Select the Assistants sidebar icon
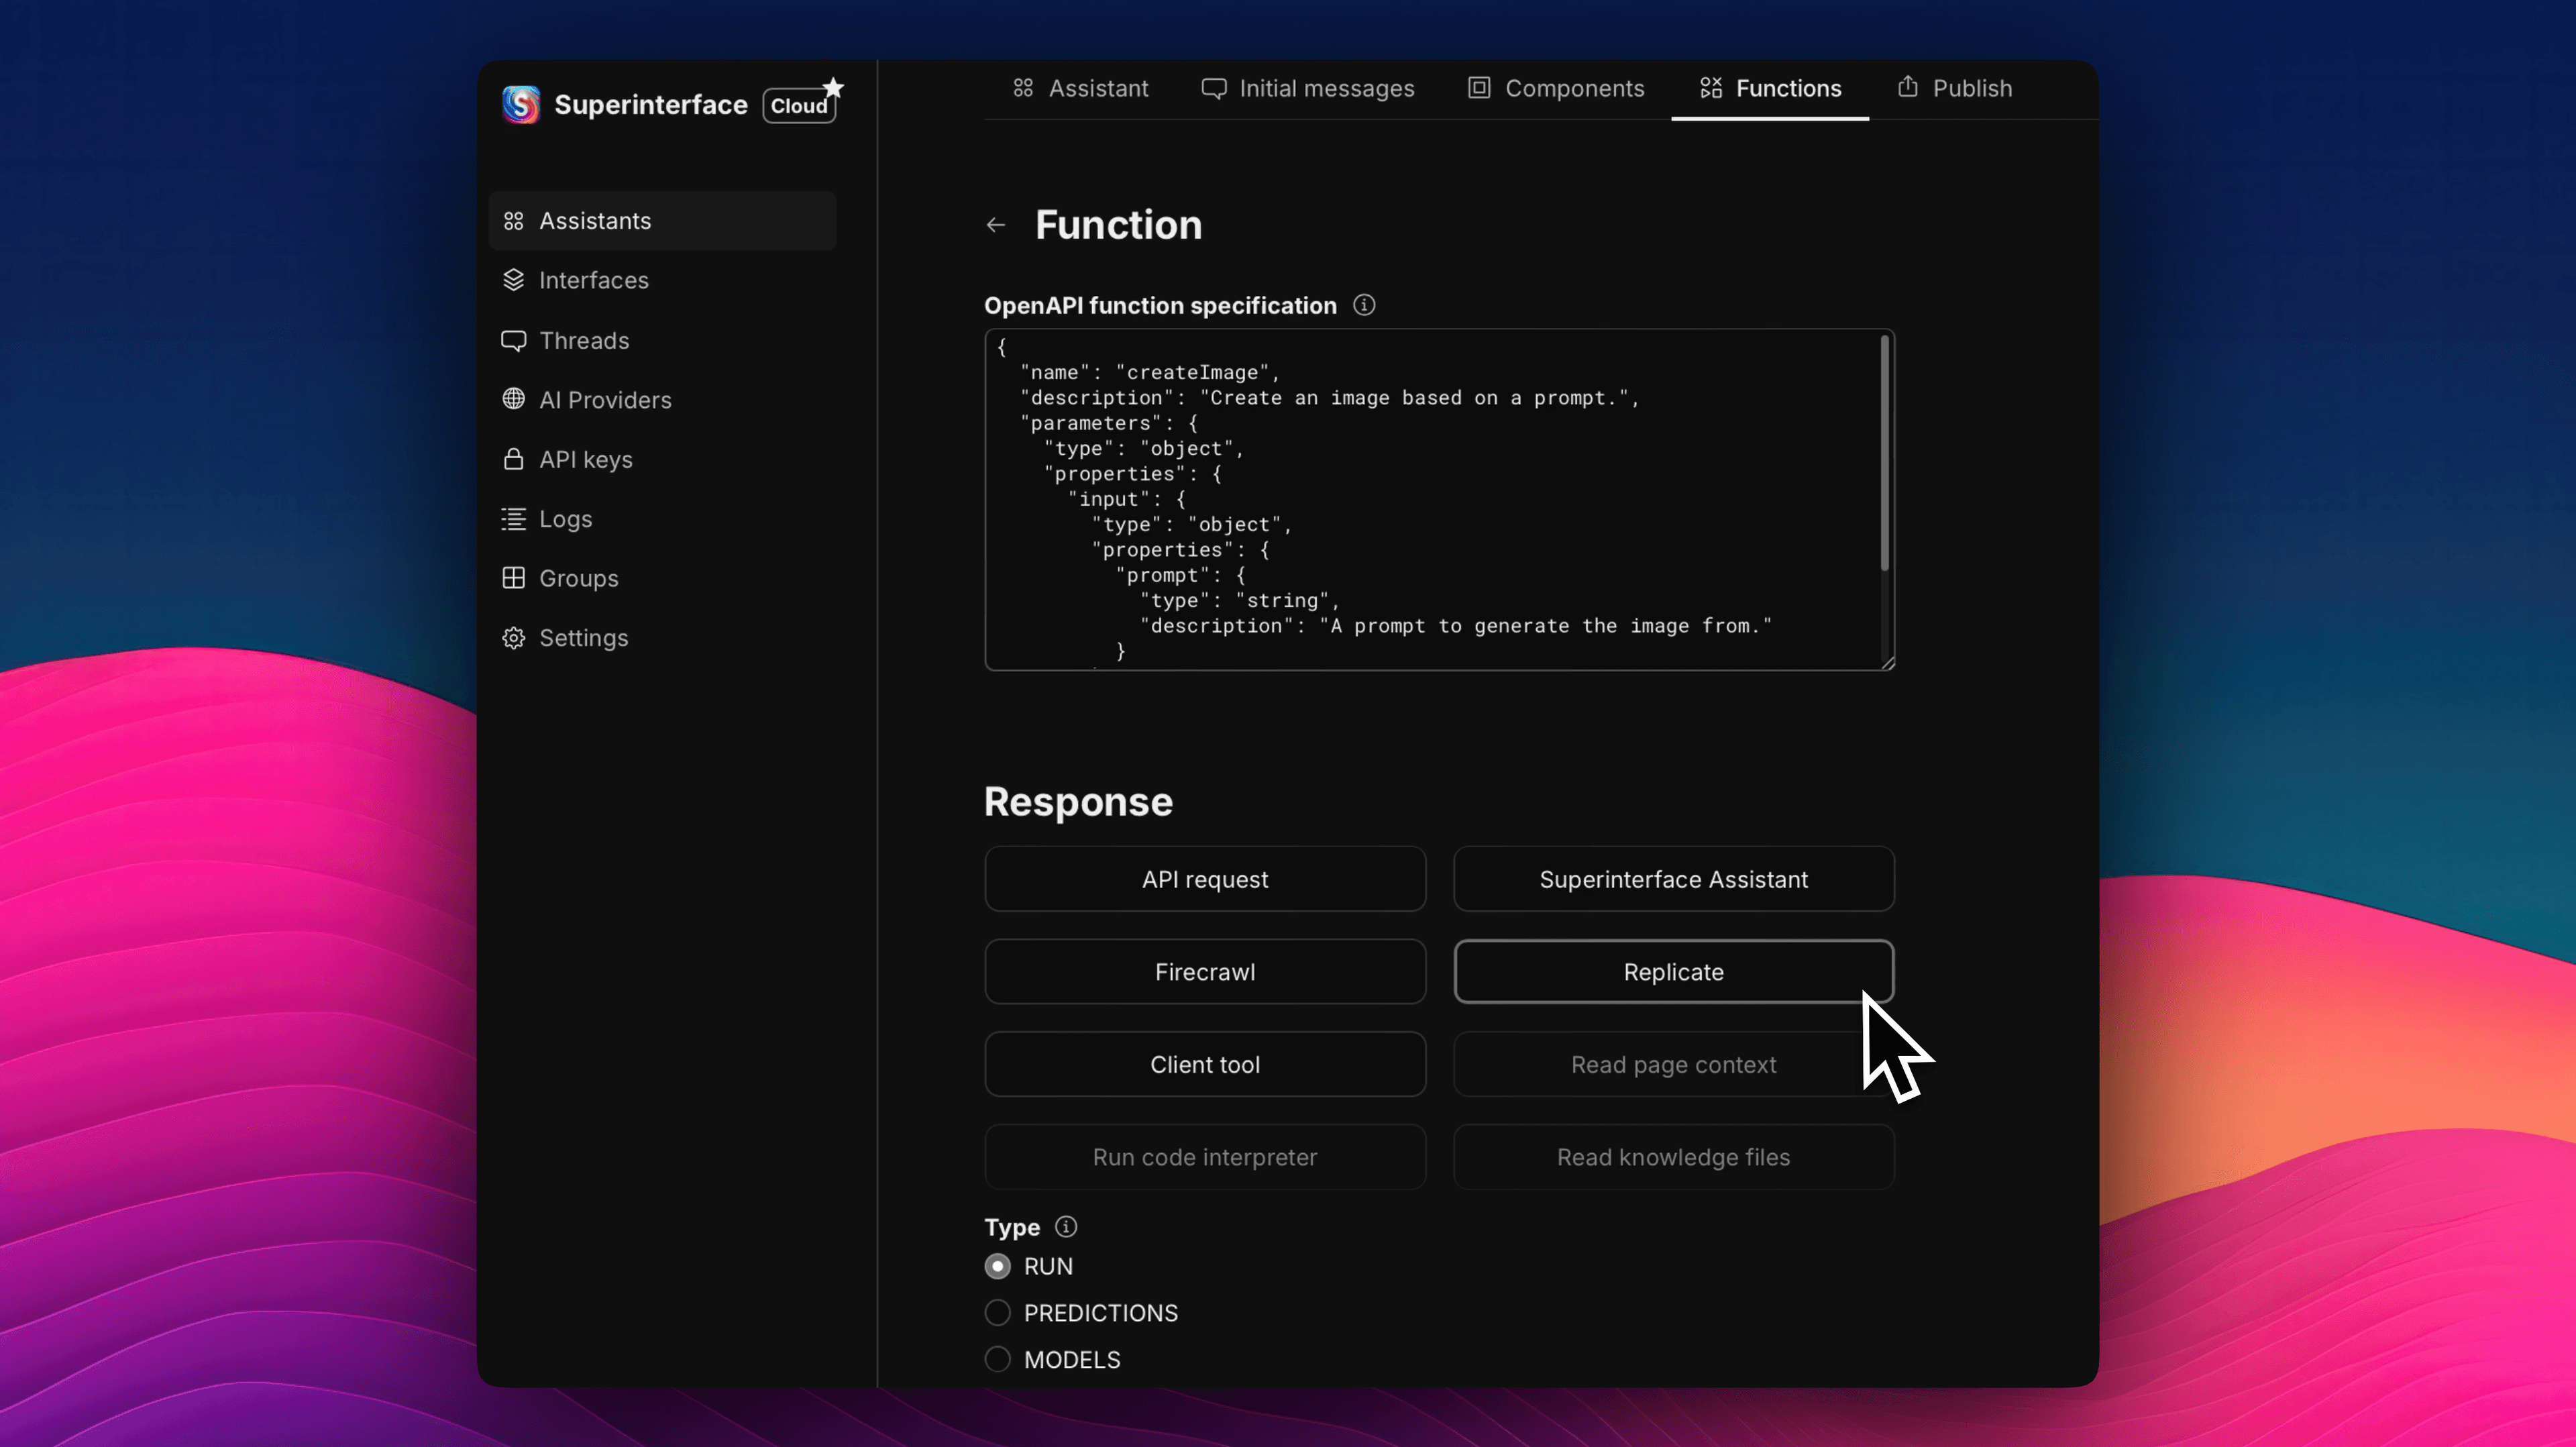 tap(514, 220)
